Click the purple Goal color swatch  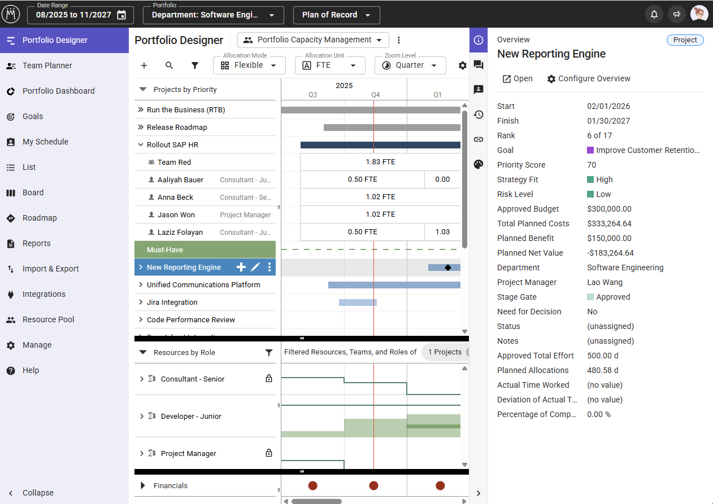click(590, 150)
